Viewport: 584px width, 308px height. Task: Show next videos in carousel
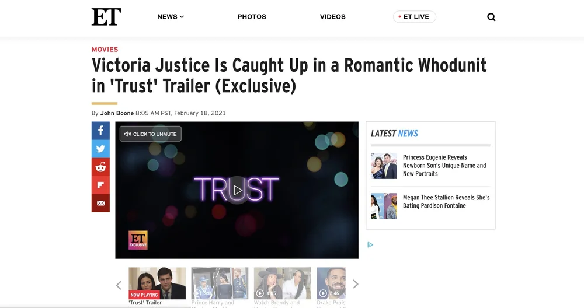click(x=355, y=284)
